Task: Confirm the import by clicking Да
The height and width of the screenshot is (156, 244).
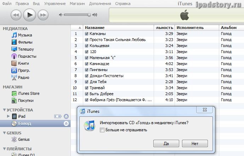Action: click(x=166, y=143)
